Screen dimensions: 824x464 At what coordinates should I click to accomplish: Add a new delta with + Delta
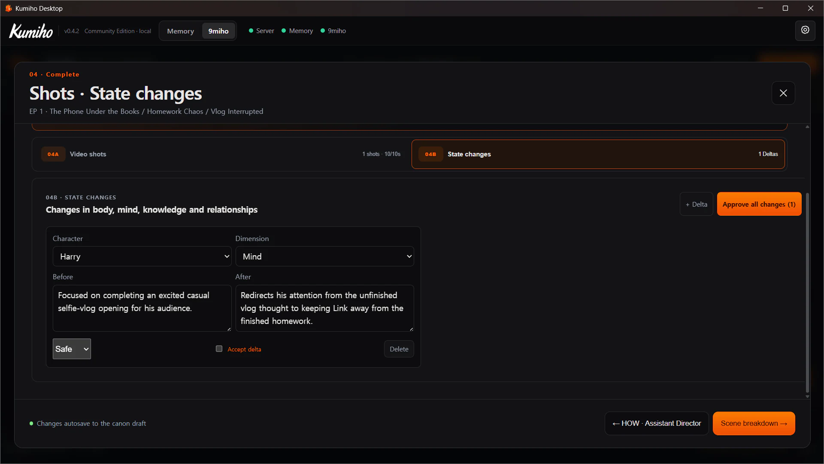click(696, 205)
